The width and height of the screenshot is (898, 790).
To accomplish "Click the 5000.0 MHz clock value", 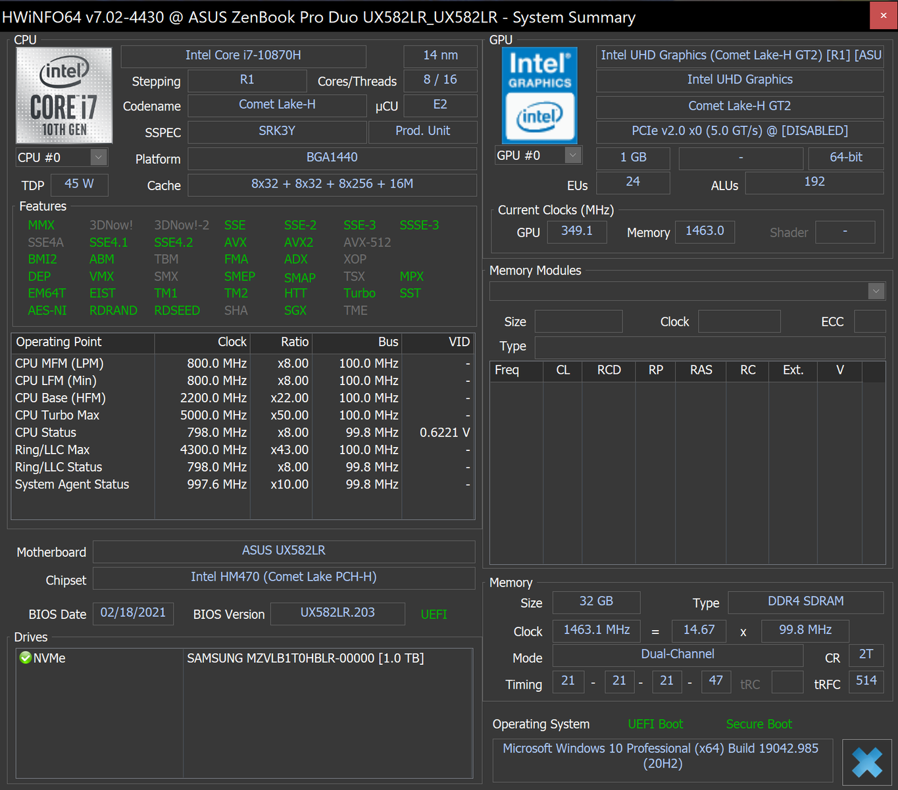I will click(213, 415).
